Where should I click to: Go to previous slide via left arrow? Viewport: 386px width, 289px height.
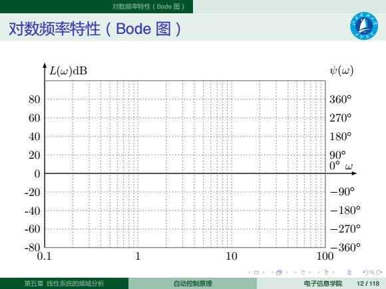pos(249,272)
